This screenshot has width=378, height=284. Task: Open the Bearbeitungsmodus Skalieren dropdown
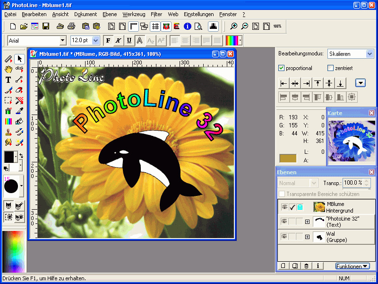369,54
